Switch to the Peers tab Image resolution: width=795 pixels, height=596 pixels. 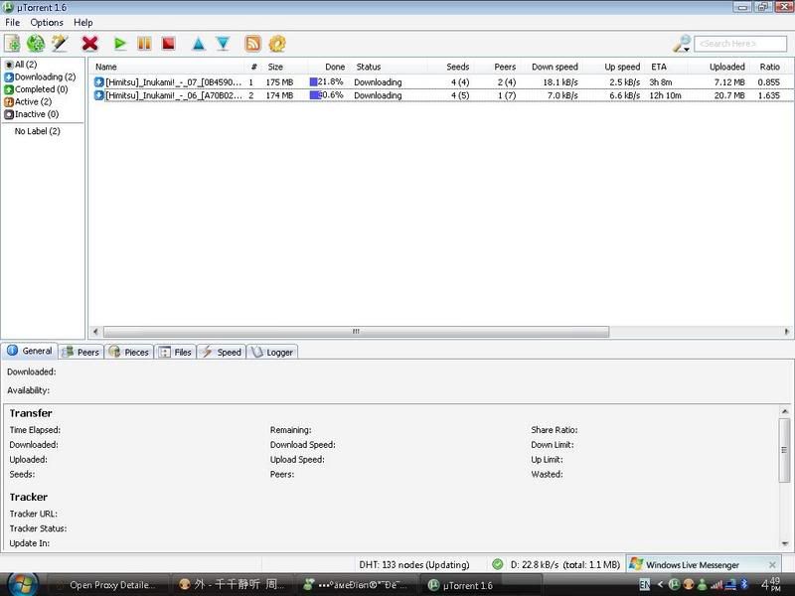81,353
